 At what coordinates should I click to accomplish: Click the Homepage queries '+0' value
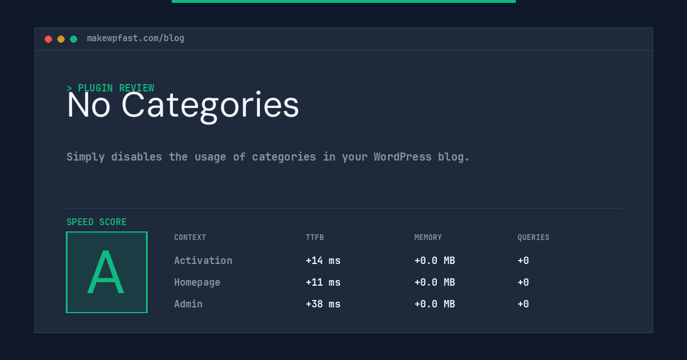point(523,282)
